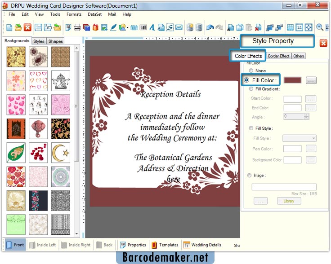This screenshot has width=331, height=264.
Task: Switch to the Inside Left page
Action: [42, 245]
